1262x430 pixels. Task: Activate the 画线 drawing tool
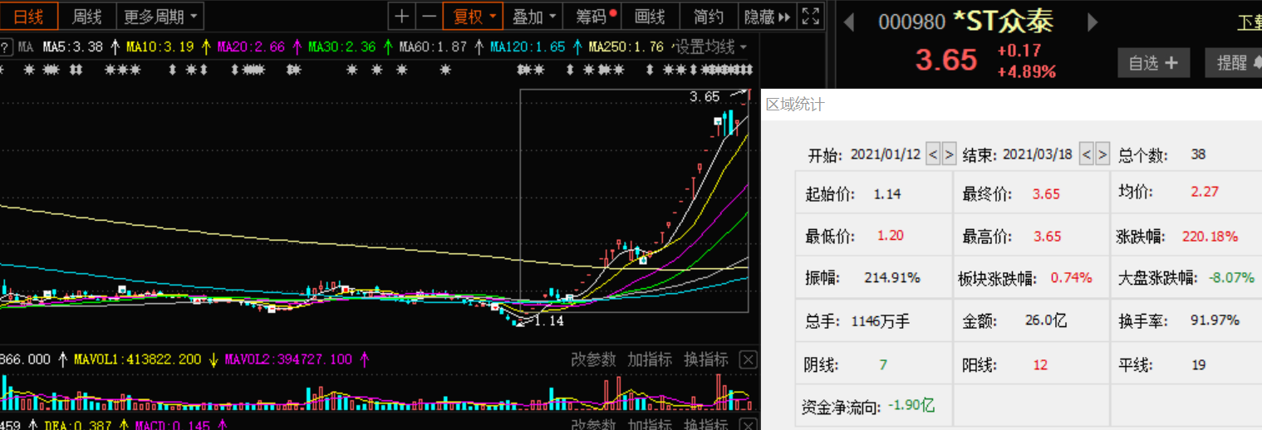(x=650, y=16)
